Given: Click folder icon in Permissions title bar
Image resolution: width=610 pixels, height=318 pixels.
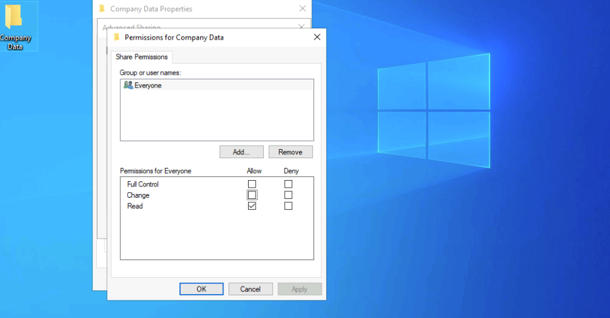Looking at the screenshot, I should [116, 37].
